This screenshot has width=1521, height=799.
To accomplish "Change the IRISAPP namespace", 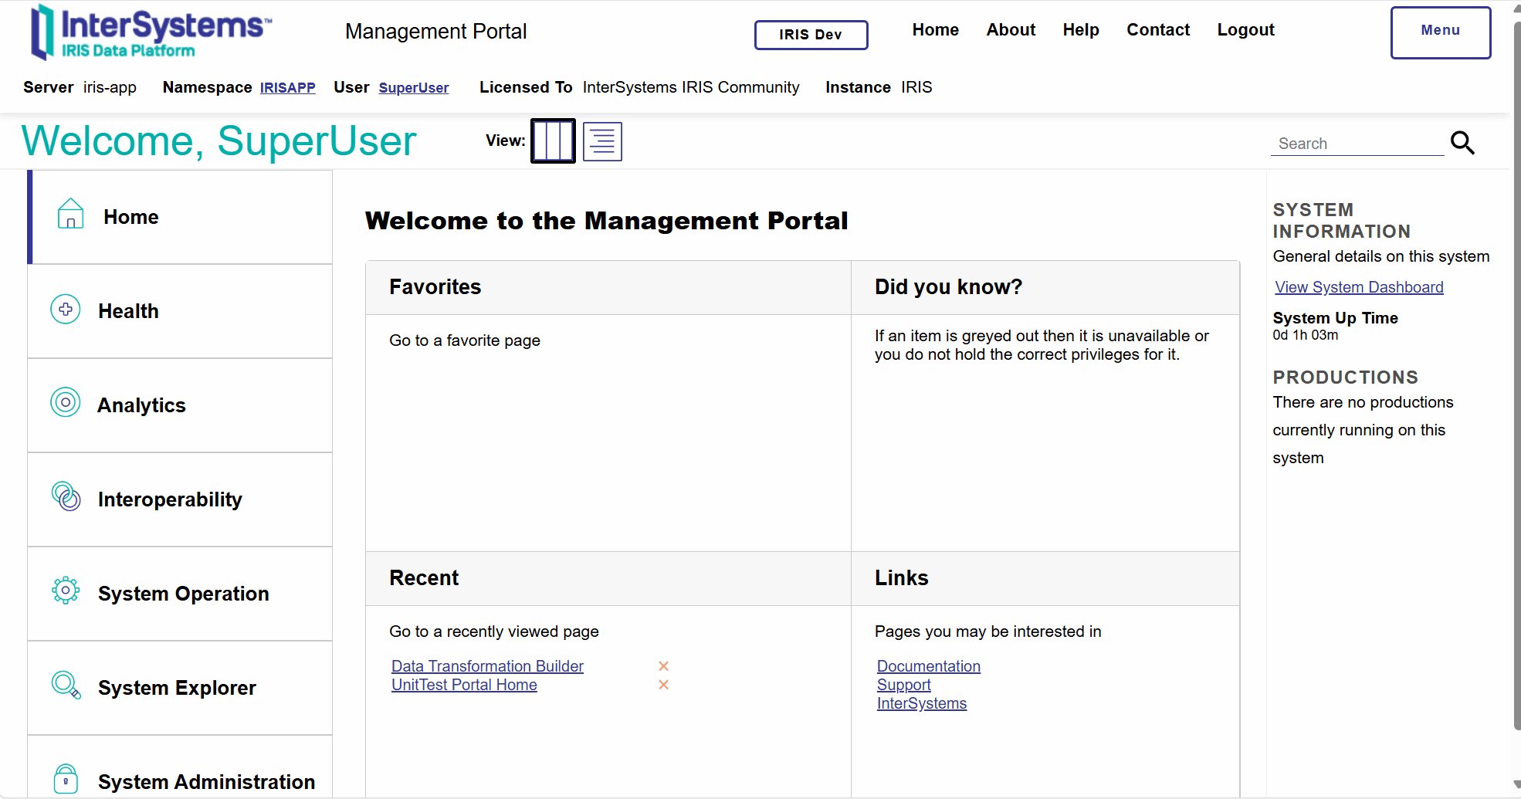I will pos(287,88).
